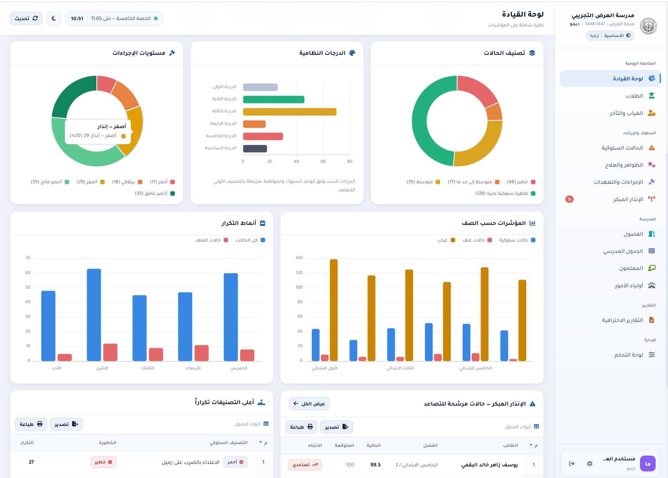Click the الإنذار المبكر broadcast icon
The height and width of the screenshot is (478, 668).
(652, 199)
